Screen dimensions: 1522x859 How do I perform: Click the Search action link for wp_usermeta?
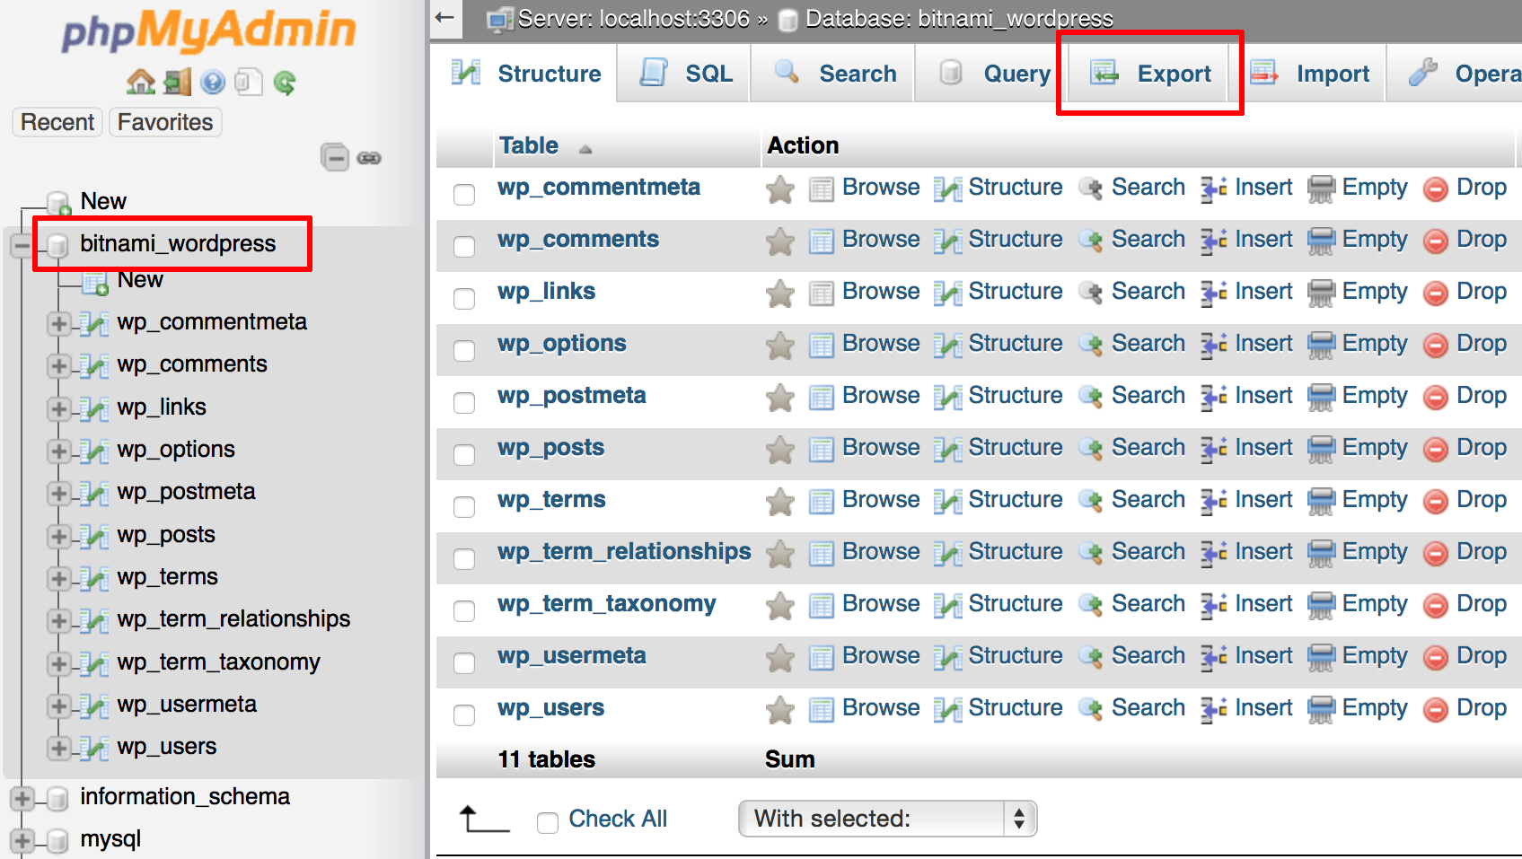(1148, 655)
